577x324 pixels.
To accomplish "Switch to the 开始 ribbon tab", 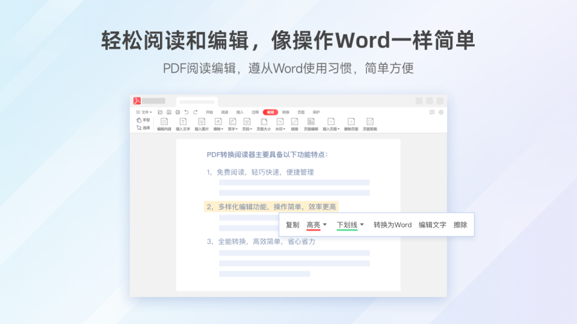I will (209, 112).
